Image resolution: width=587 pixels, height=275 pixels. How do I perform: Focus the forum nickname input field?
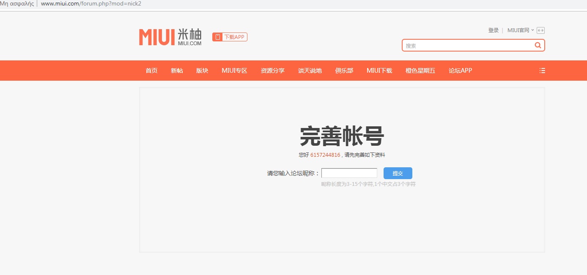pos(349,173)
